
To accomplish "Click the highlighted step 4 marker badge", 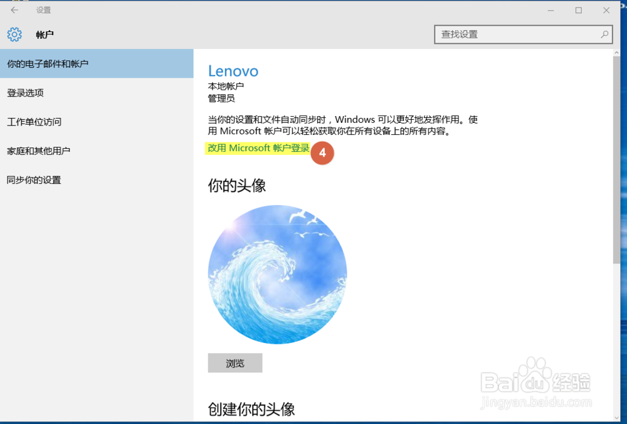I will coord(322,153).
